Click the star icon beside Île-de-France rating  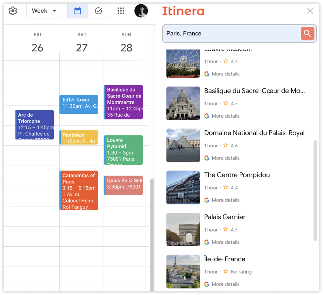(x=226, y=271)
